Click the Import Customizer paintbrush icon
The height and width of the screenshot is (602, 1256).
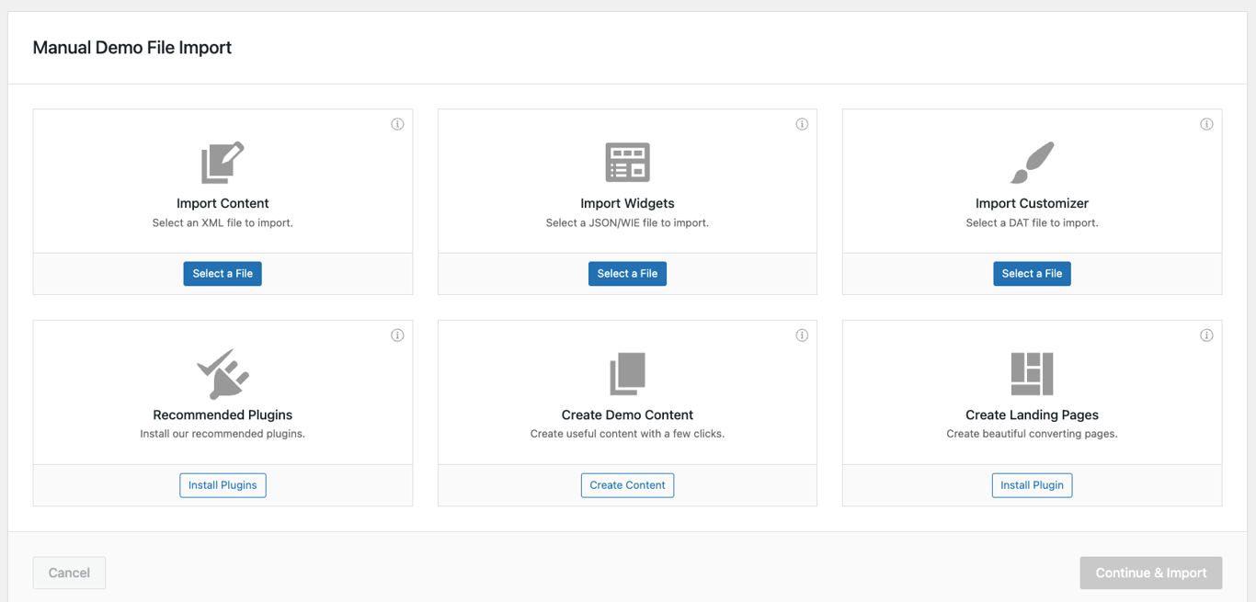(1032, 163)
